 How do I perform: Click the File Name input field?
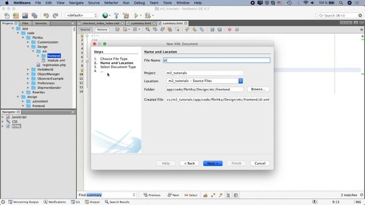217,60
